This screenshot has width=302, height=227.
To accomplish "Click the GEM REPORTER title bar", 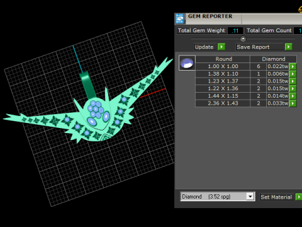I will point(239,19).
